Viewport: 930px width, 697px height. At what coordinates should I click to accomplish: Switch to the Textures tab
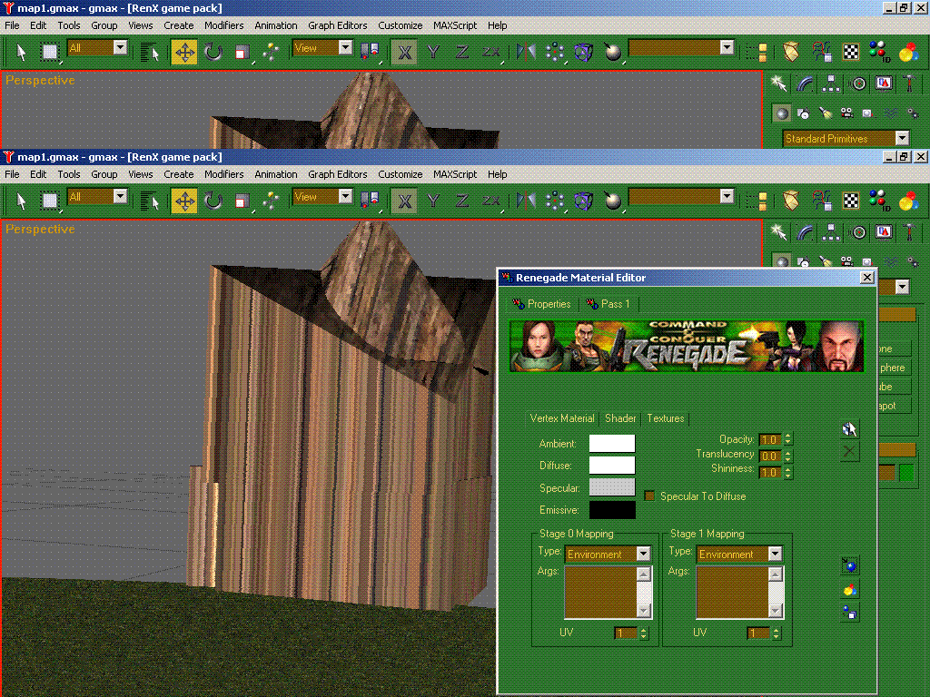[665, 418]
